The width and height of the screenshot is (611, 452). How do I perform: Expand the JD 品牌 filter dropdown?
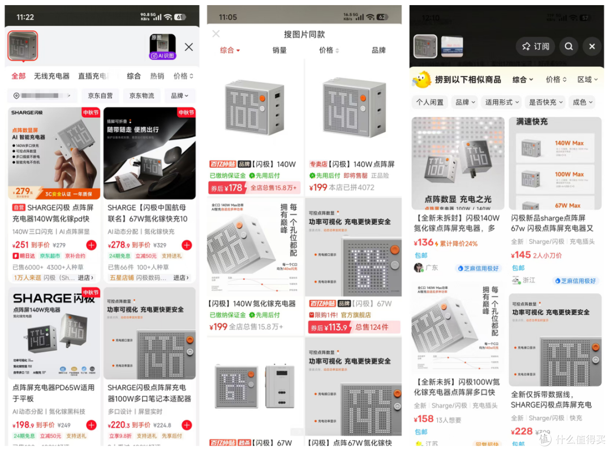pyautogui.click(x=180, y=96)
